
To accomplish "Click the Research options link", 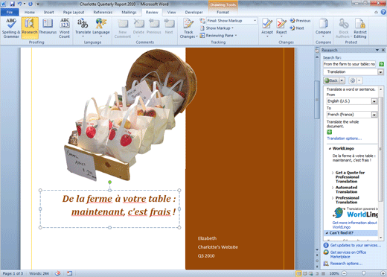I will tap(346, 264).
